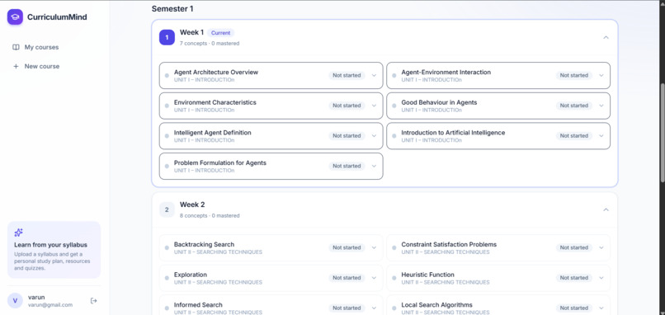665x315 pixels.
Task: Open the Problem Formulation for Agents title
Action: click(220, 162)
